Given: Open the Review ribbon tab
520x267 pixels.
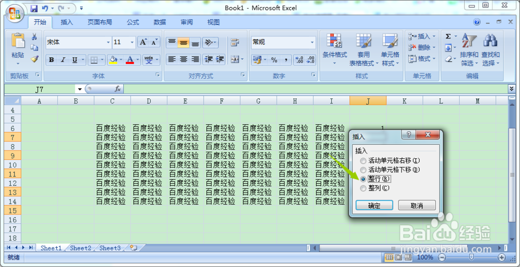Looking at the screenshot, I should [x=187, y=22].
